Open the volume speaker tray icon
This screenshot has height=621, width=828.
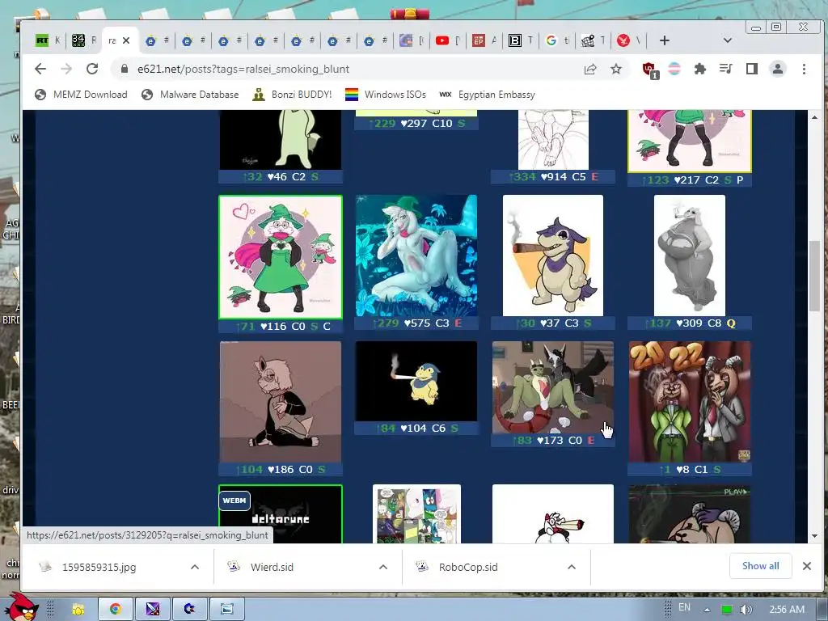746,610
